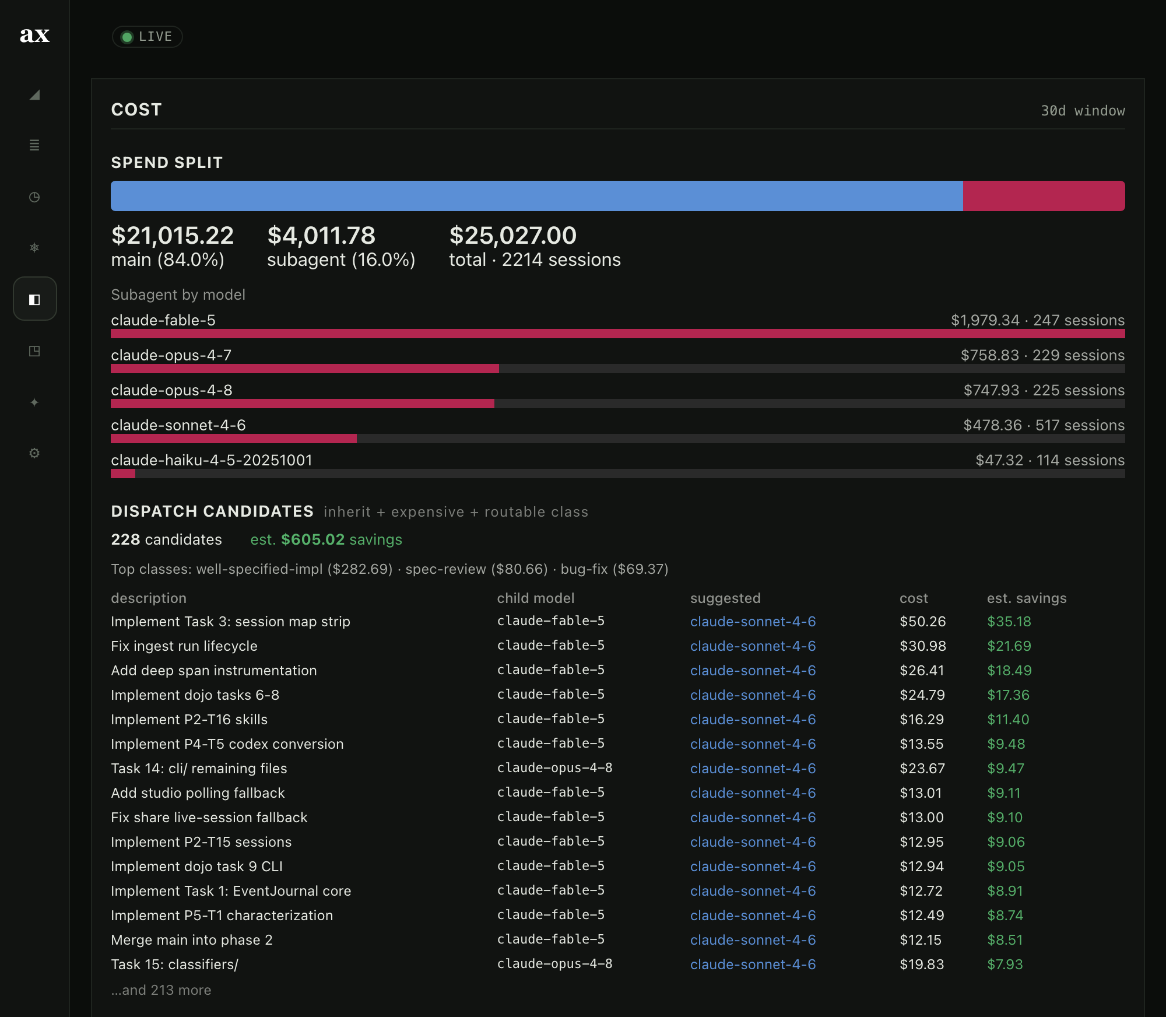Click the 'description' column header
This screenshot has width=1166, height=1017.
tap(149, 598)
